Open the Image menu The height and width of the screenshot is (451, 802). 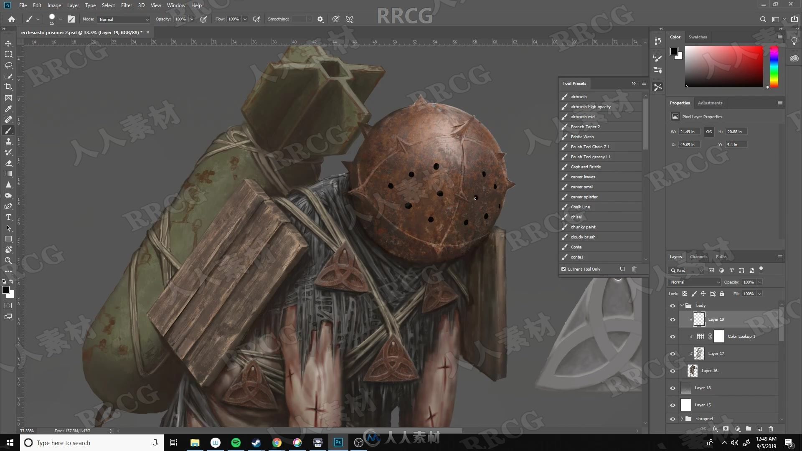click(x=54, y=5)
